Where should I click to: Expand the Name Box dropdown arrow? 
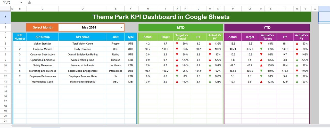pyautogui.click(x=21, y=3)
